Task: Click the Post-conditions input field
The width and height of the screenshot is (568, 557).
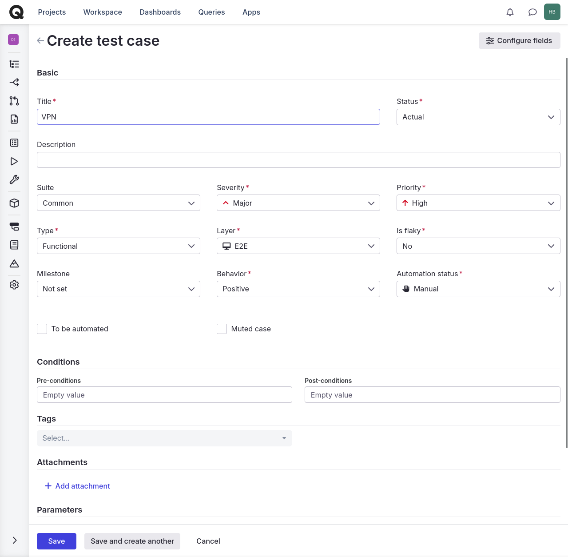Action: click(432, 395)
